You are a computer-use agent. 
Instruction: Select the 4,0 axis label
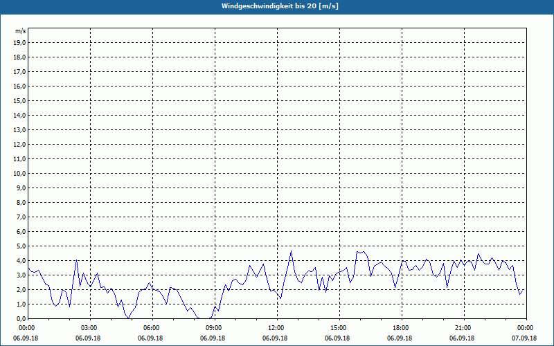[x=21, y=261]
